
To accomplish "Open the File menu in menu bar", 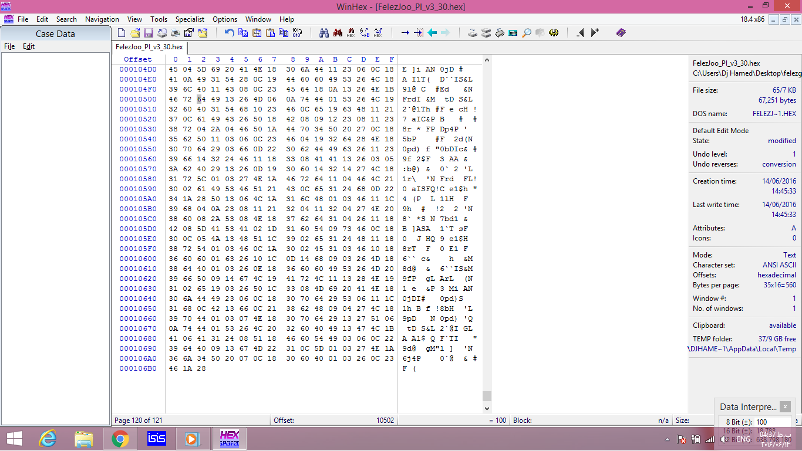I will [23, 19].
